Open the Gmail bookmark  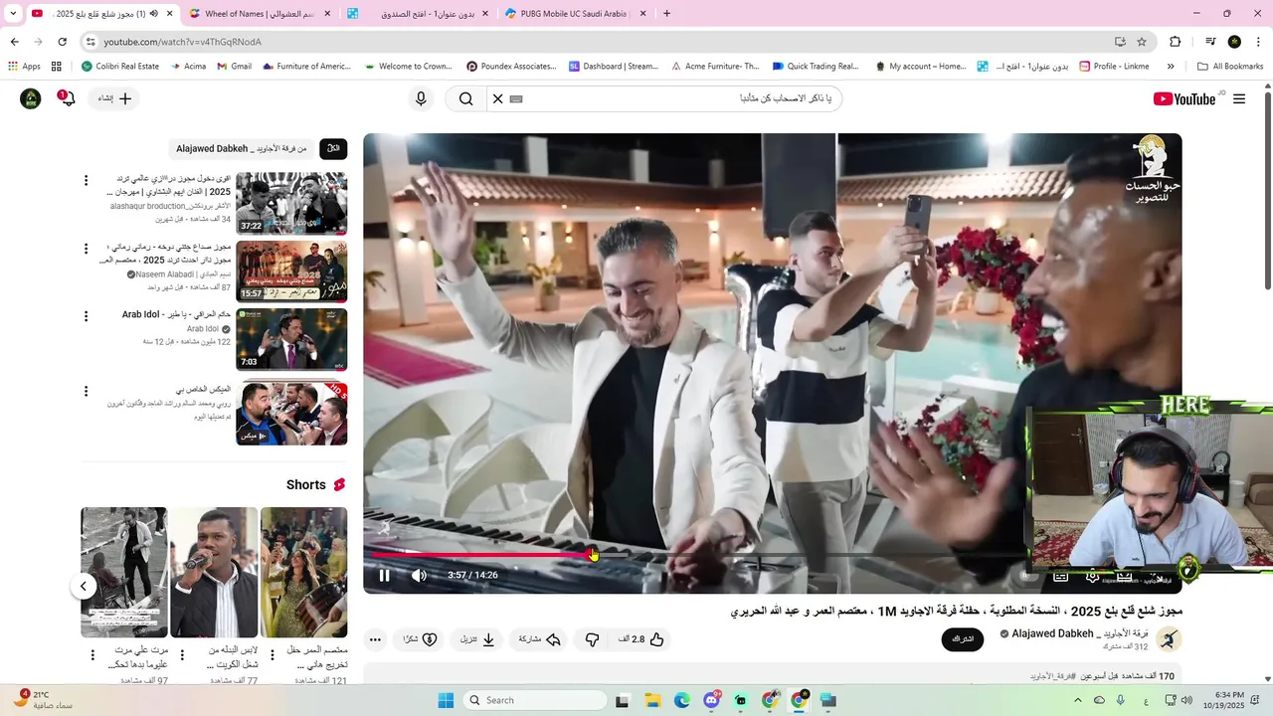(x=233, y=67)
